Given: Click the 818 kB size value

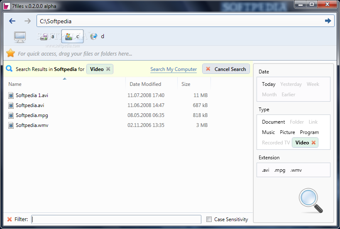Looking at the screenshot, I should (200, 115).
